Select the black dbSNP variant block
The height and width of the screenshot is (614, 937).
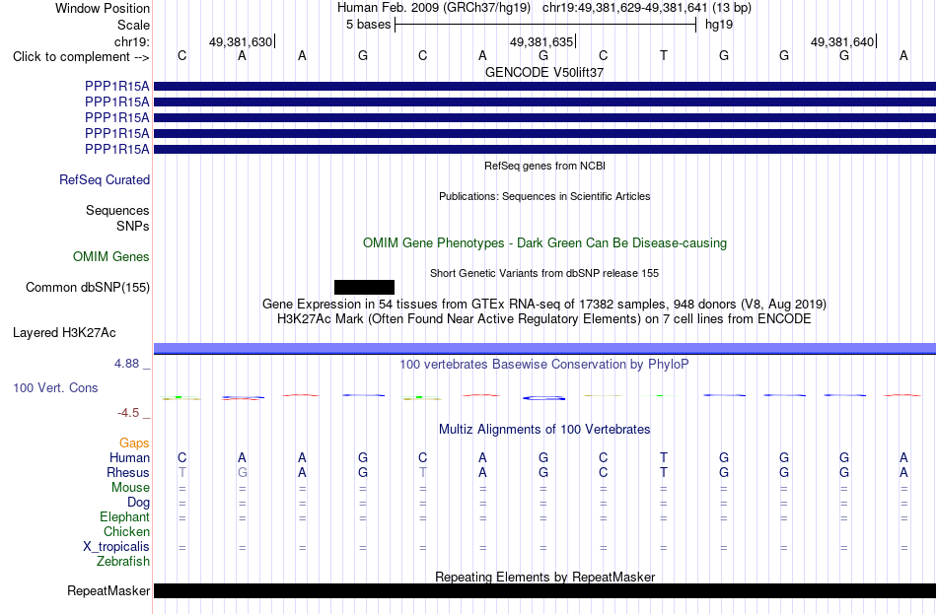(365, 288)
